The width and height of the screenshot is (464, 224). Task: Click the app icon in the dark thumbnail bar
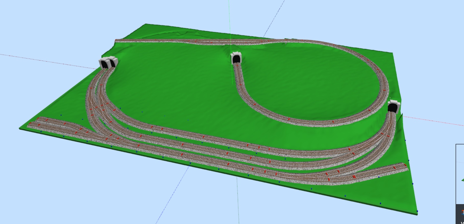[462, 213]
